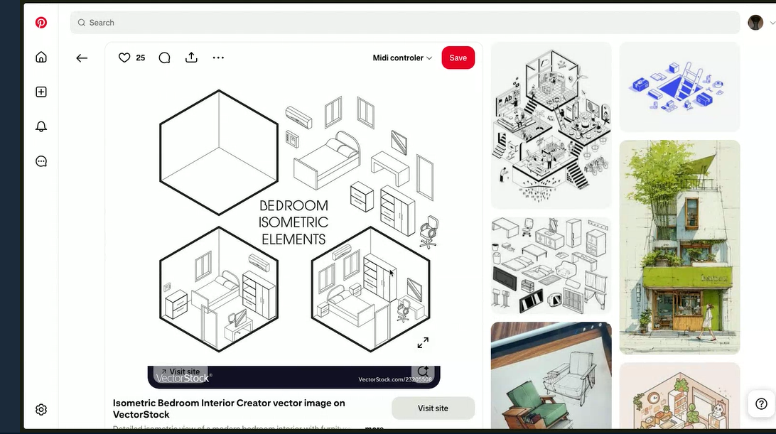The width and height of the screenshot is (776, 434).
Task: Open the pink isometric room pin
Action: pos(679,396)
